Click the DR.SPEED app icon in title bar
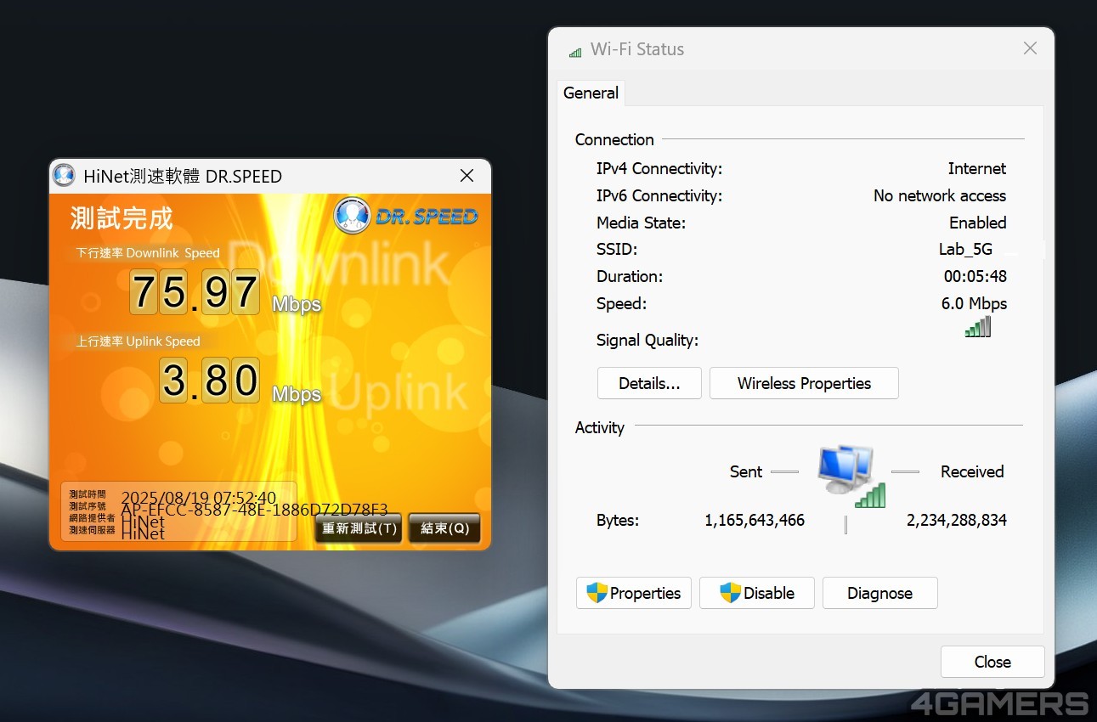1097x722 pixels. click(x=64, y=176)
